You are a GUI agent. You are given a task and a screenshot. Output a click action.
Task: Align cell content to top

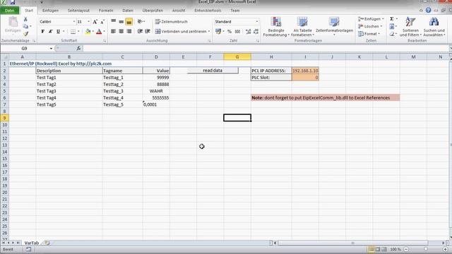[x=114, y=22]
